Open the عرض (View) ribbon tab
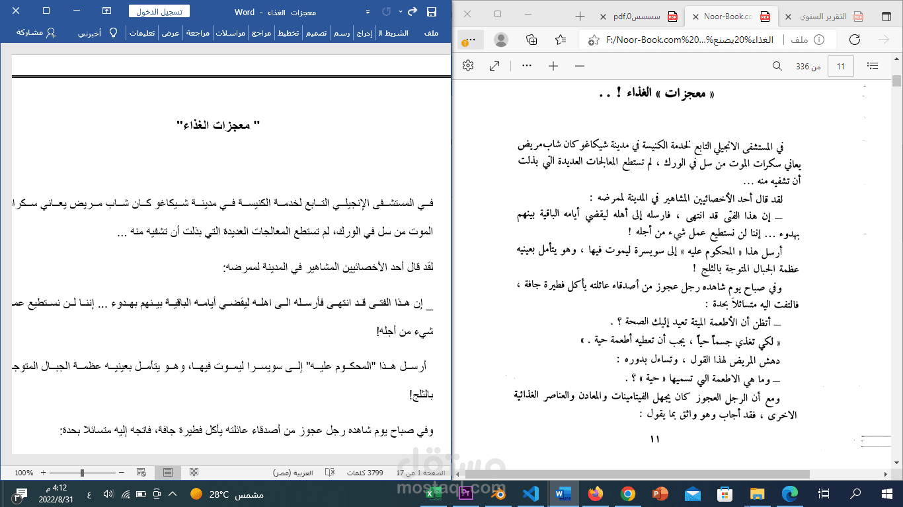 coord(171,33)
